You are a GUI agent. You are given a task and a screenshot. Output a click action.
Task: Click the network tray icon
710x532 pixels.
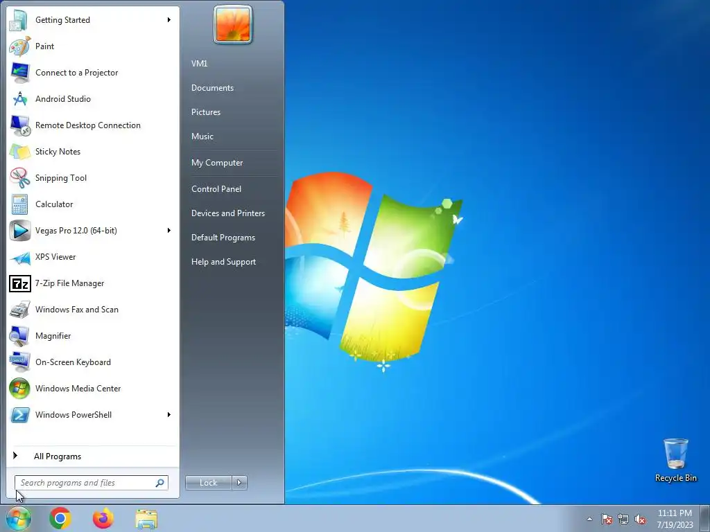[623, 519]
